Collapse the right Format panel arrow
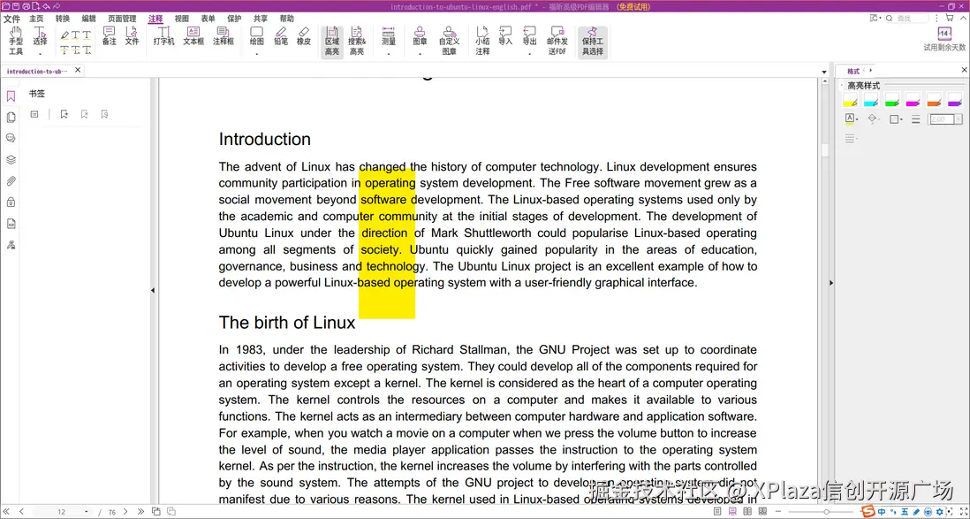This screenshot has width=970, height=519. point(830,282)
